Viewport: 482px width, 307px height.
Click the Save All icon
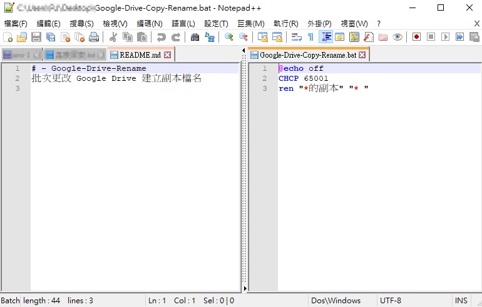click(x=51, y=37)
